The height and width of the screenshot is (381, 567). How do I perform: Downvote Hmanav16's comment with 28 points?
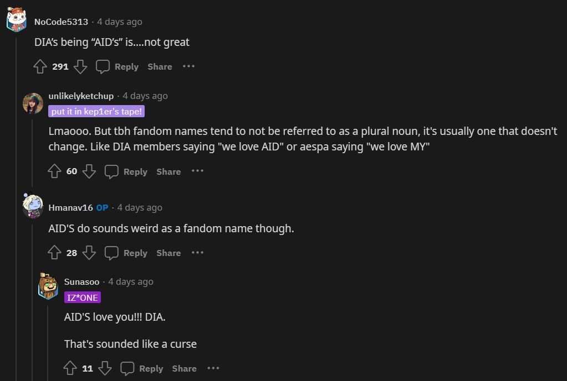tap(89, 253)
